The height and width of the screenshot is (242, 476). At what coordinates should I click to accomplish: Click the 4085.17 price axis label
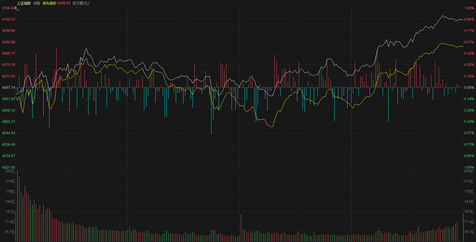coord(8,53)
